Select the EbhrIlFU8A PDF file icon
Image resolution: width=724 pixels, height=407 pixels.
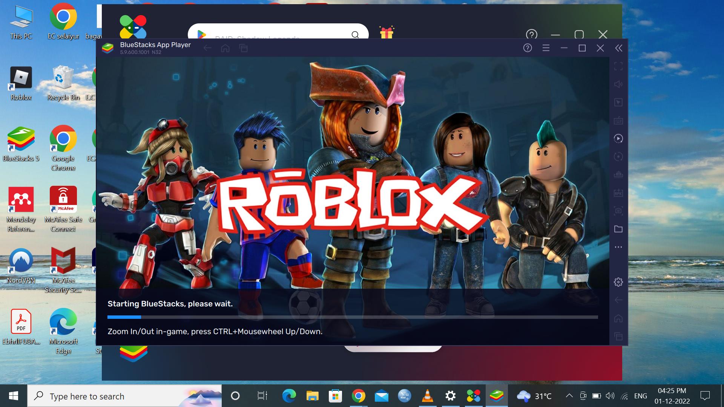click(21, 327)
